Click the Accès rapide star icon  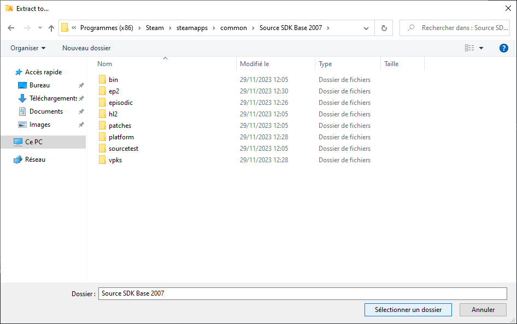tap(19, 72)
